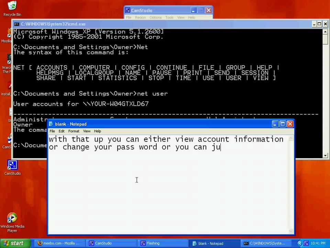Open Notepad Help menu
This screenshot has height=248, width=330.
[x=97, y=131]
